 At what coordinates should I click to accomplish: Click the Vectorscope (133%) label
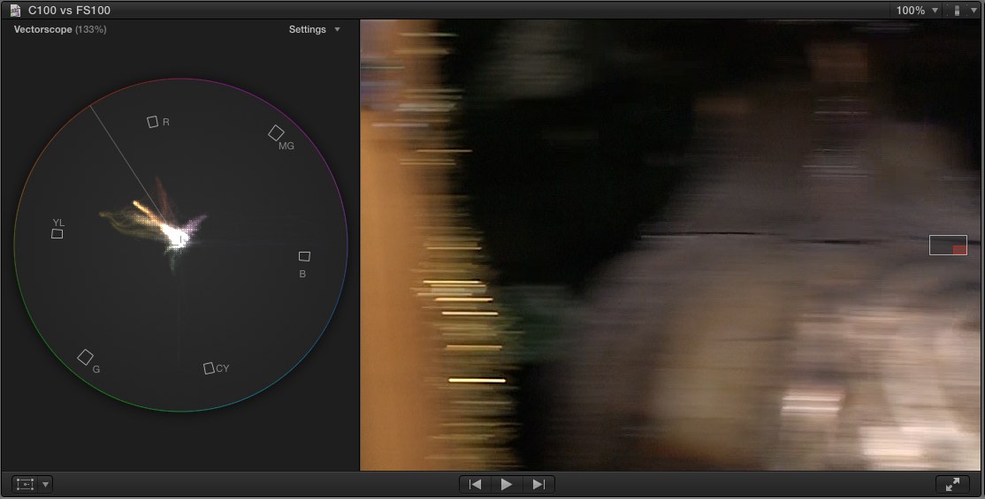pyautogui.click(x=60, y=29)
